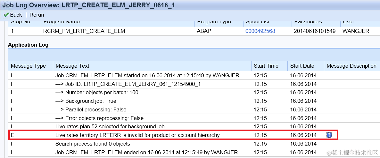Click the Message Type column header
380x158 pixels.
point(30,66)
